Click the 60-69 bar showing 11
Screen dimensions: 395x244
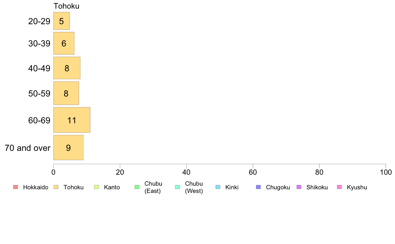[72, 120]
